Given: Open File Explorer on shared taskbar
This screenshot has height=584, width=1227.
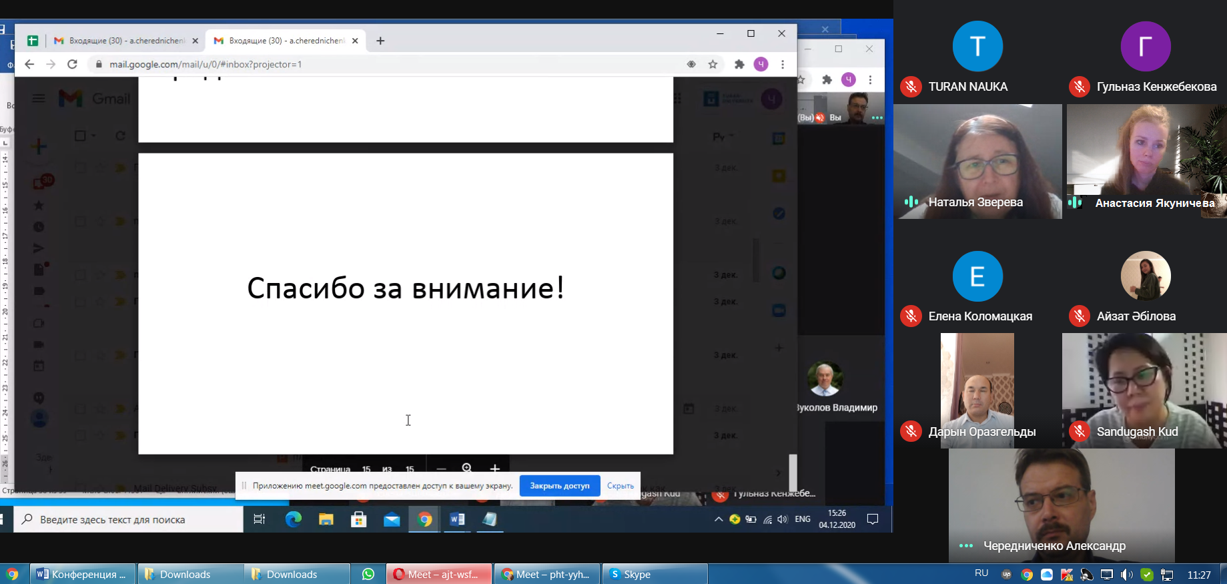Looking at the screenshot, I should [x=326, y=519].
